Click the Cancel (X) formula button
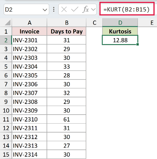Screen dimensions: 157x159 coord(64,10)
